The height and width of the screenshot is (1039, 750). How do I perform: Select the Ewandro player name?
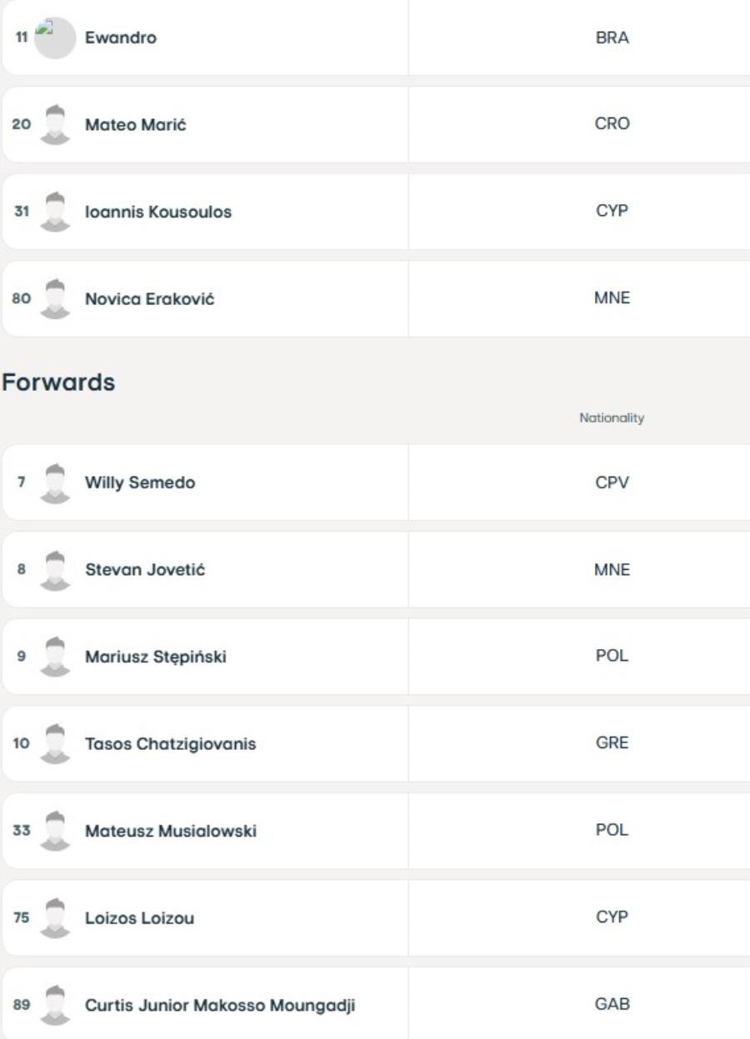point(121,38)
